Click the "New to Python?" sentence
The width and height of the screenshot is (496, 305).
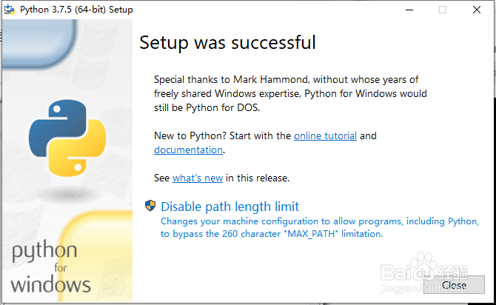pos(265,143)
